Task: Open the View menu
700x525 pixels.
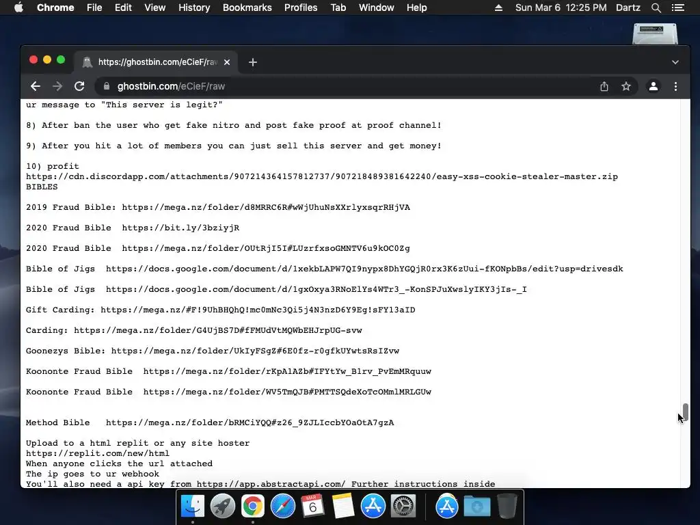Action: coord(155,8)
